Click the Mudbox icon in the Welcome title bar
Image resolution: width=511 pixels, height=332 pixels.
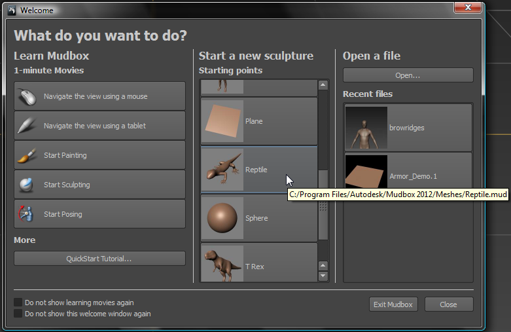point(12,10)
